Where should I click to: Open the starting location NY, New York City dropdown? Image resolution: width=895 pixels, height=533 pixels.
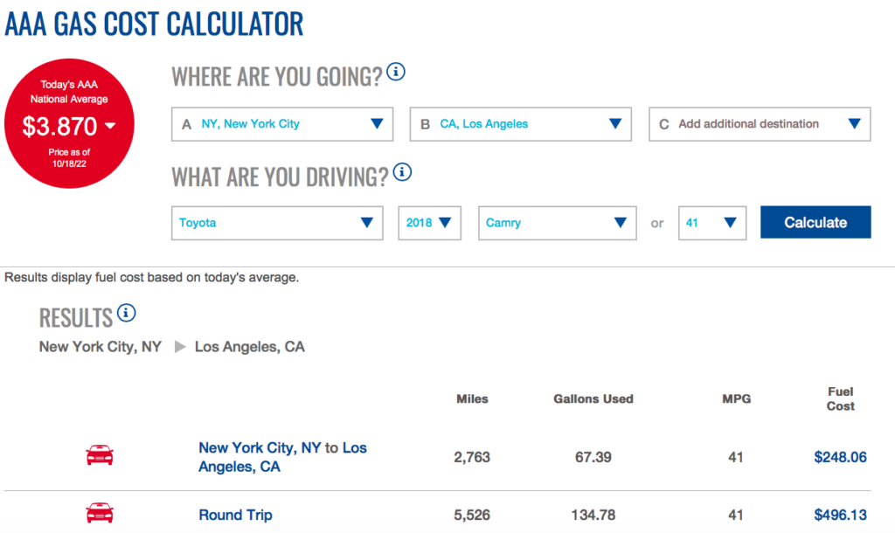point(281,124)
